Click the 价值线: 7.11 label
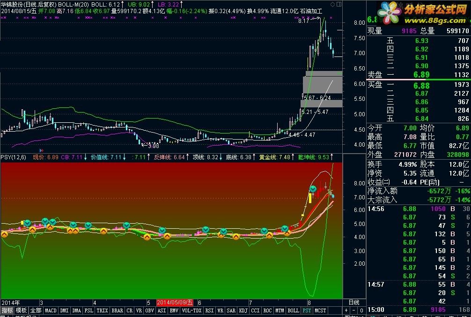 click(106, 157)
